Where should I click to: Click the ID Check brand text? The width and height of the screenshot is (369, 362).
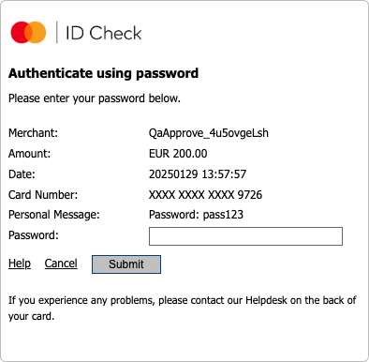point(104,33)
